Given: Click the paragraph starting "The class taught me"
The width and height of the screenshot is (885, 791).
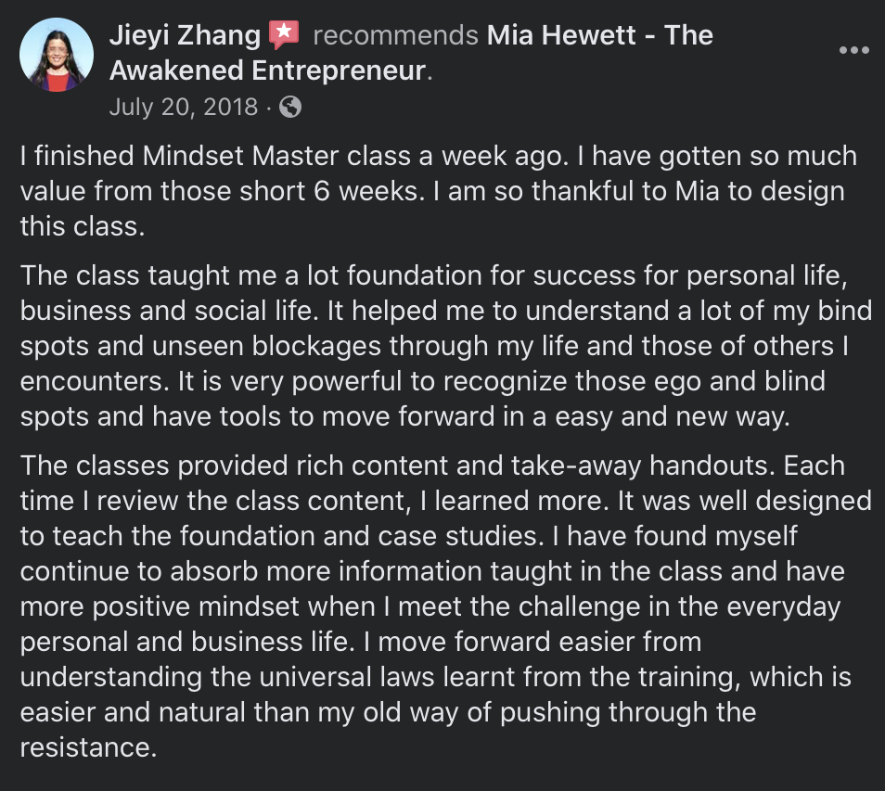Looking at the screenshot, I should (445, 345).
